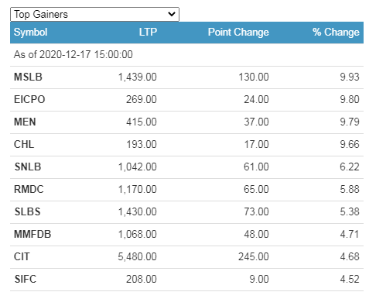The width and height of the screenshot is (369, 292).
Task: Click the dropdown chevron arrow
Action: (x=172, y=14)
